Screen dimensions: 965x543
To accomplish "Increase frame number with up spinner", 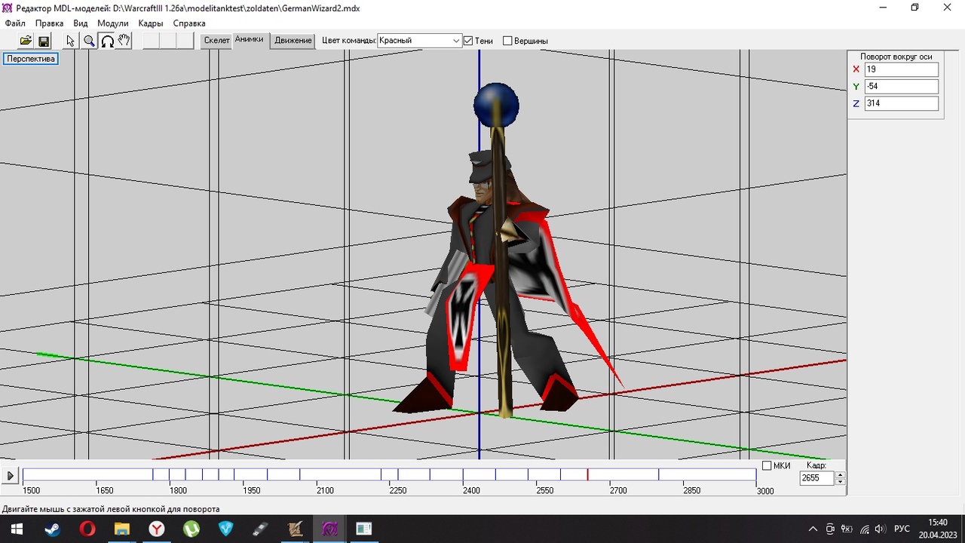I will click(x=841, y=474).
